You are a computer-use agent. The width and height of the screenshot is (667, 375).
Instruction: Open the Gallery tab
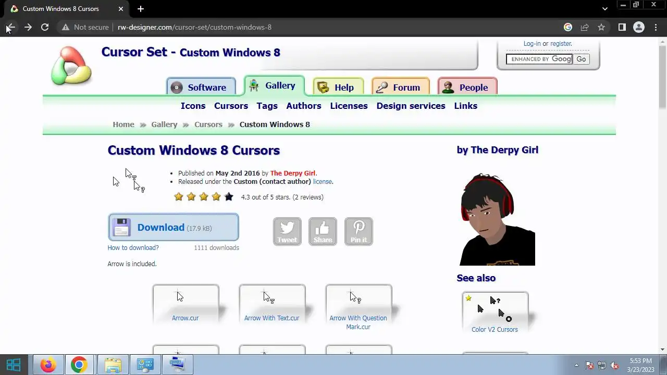(x=274, y=86)
